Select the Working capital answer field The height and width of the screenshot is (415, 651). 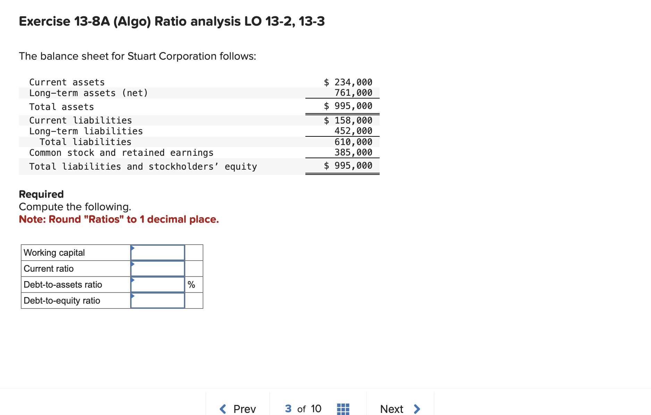[x=157, y=253]
